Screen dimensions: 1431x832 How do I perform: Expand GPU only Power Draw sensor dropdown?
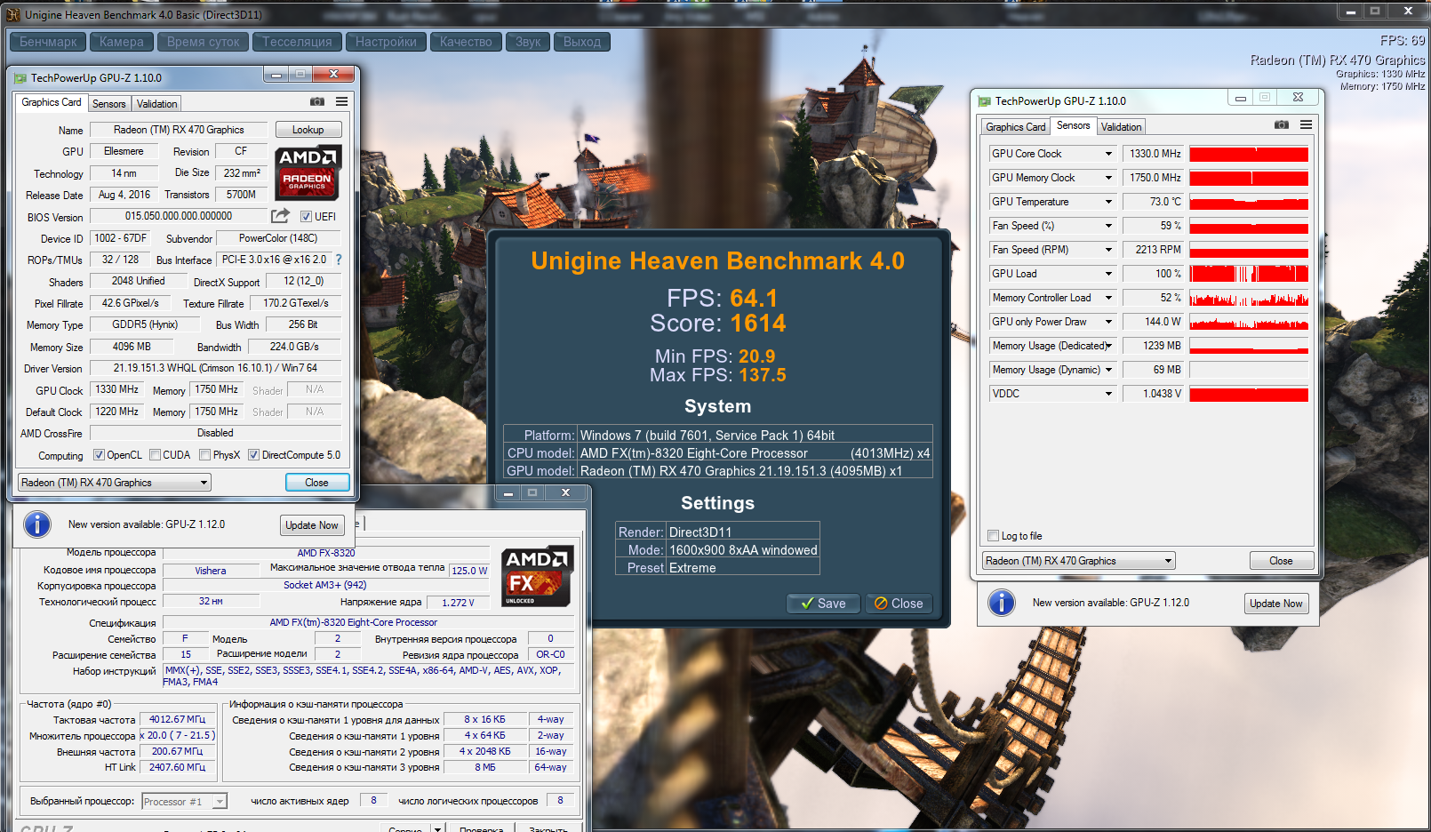[1108, 322]
